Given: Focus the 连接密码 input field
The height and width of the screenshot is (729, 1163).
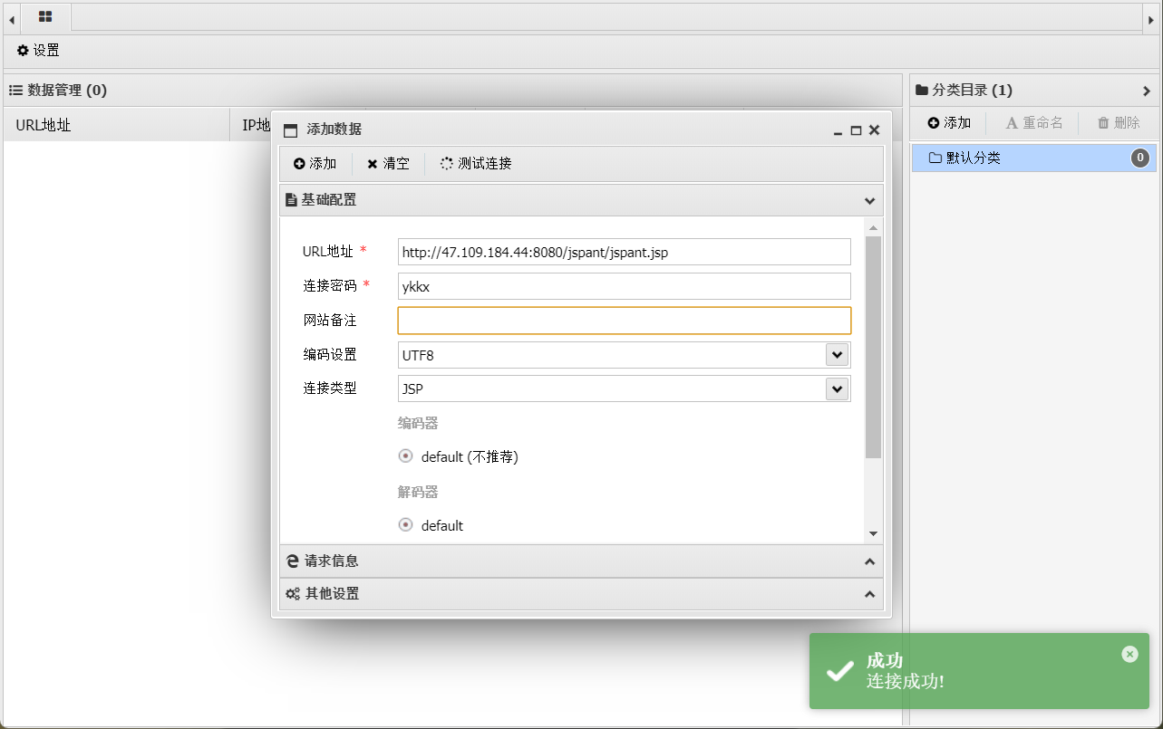Looking at the screenshot, I should (x=625, y=286).
